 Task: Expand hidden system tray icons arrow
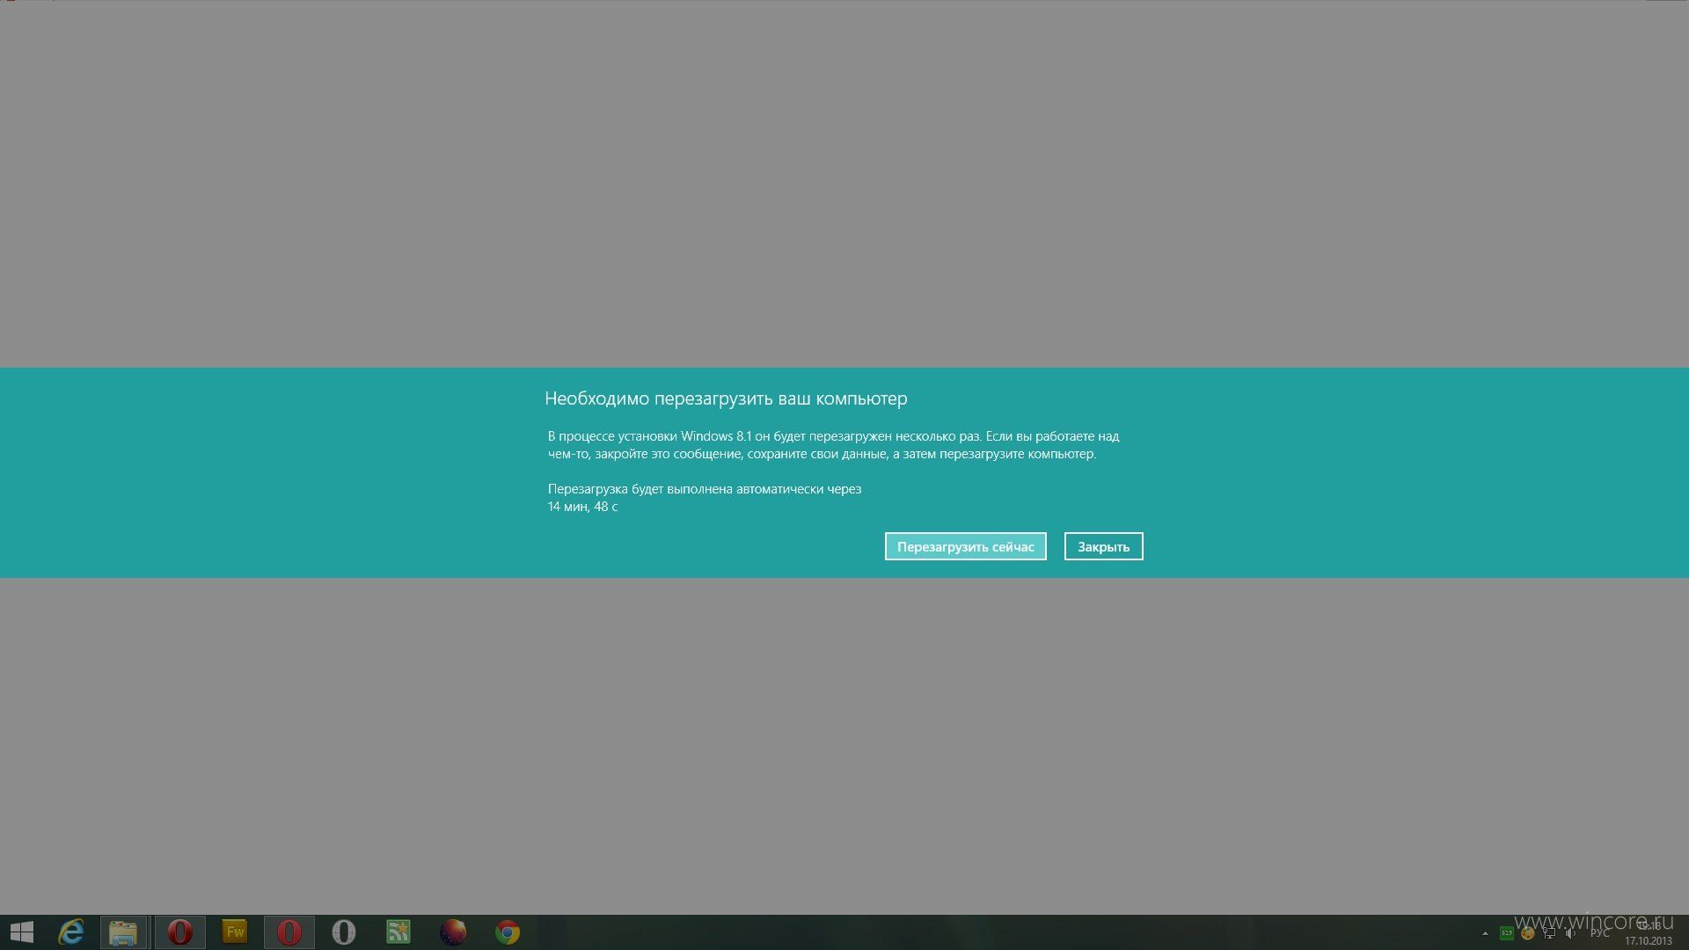(x=1485, y=933)
